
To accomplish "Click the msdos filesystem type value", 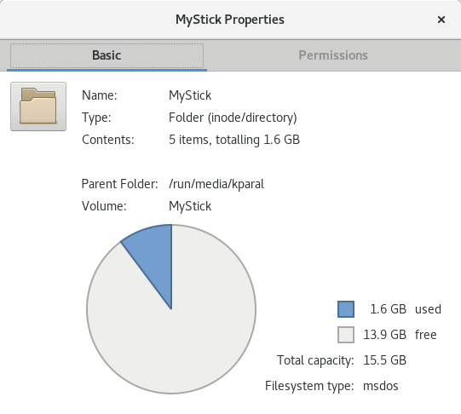I will 381,386.
